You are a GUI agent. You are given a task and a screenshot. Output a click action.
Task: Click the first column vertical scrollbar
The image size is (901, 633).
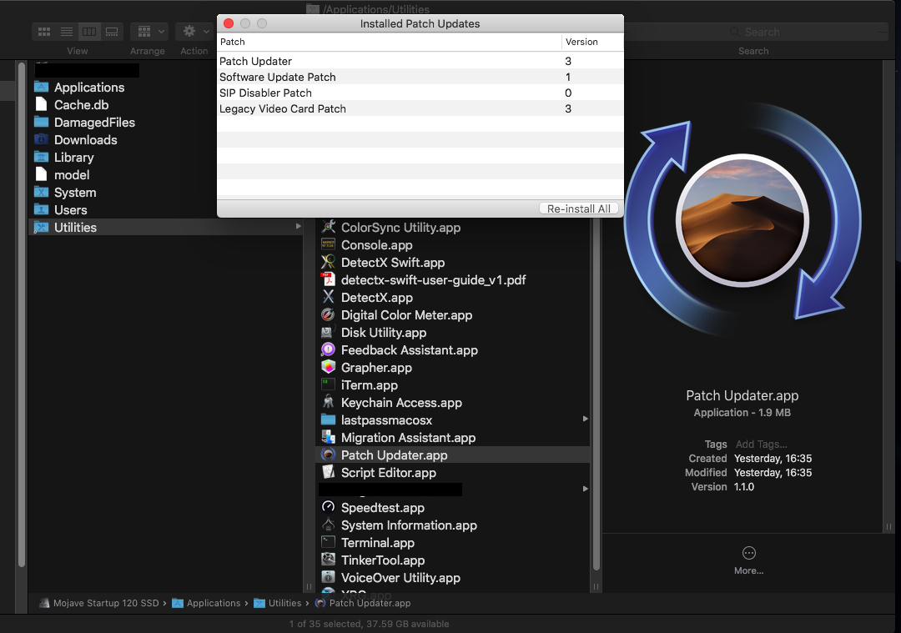[22, 314]
